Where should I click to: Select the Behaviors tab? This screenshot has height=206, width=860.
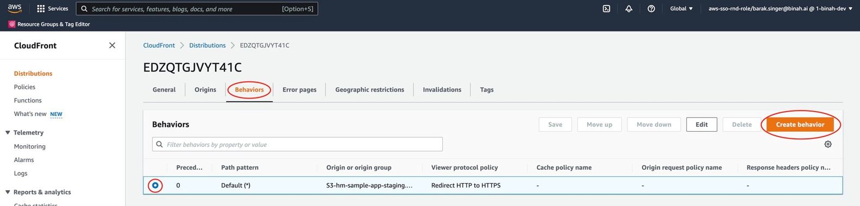tap(249, 90)
